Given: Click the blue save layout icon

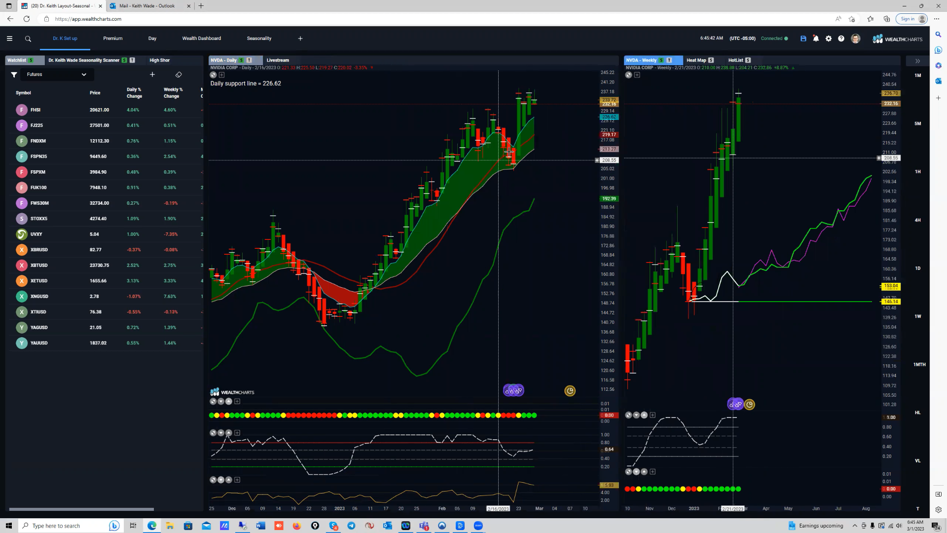Looking at the screenshot, I should (803, 38).
